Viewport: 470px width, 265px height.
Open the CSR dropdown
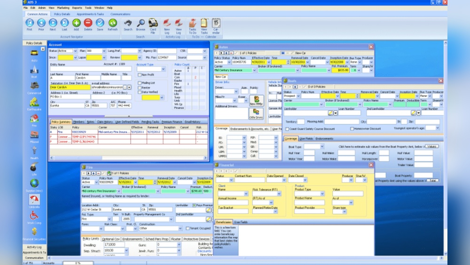pos(204,51)
